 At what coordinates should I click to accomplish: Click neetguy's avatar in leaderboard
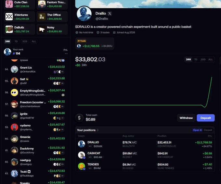click(x=14, y=162)
